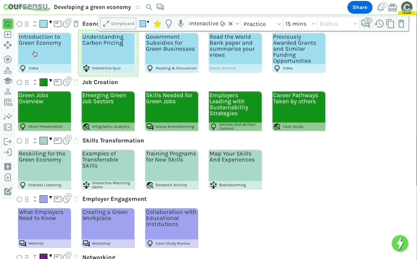
Task: Open search magnifier in header
Action: pos(149,7)
